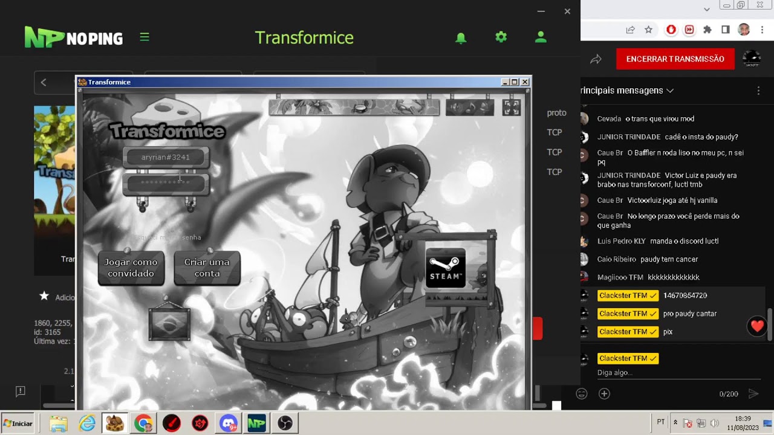
Task: Open Internet Explorer from the taskbar
Action: (x=87, y=424)
